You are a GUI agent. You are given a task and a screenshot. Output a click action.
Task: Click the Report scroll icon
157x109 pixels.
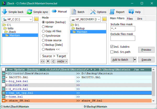[112, 12]
